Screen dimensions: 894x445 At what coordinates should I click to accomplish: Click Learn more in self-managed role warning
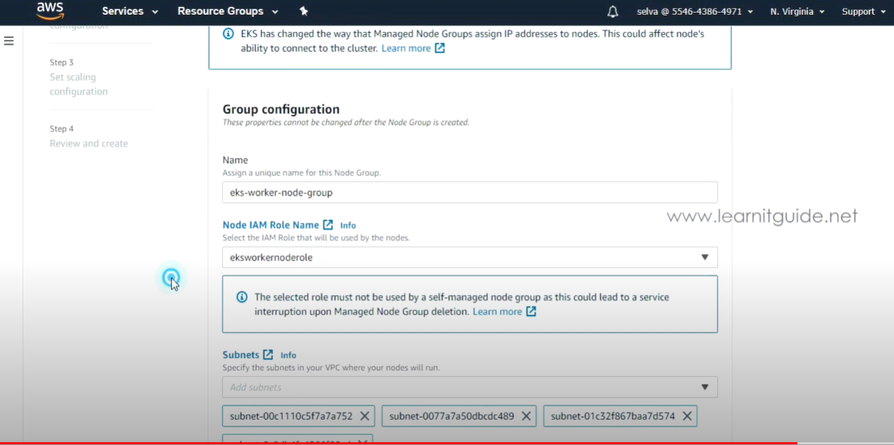(497, 312)
